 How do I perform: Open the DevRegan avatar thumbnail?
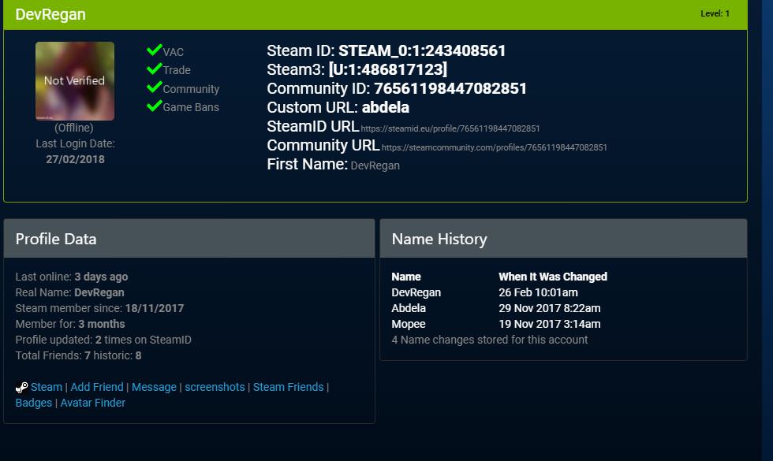tap(75, 80)
